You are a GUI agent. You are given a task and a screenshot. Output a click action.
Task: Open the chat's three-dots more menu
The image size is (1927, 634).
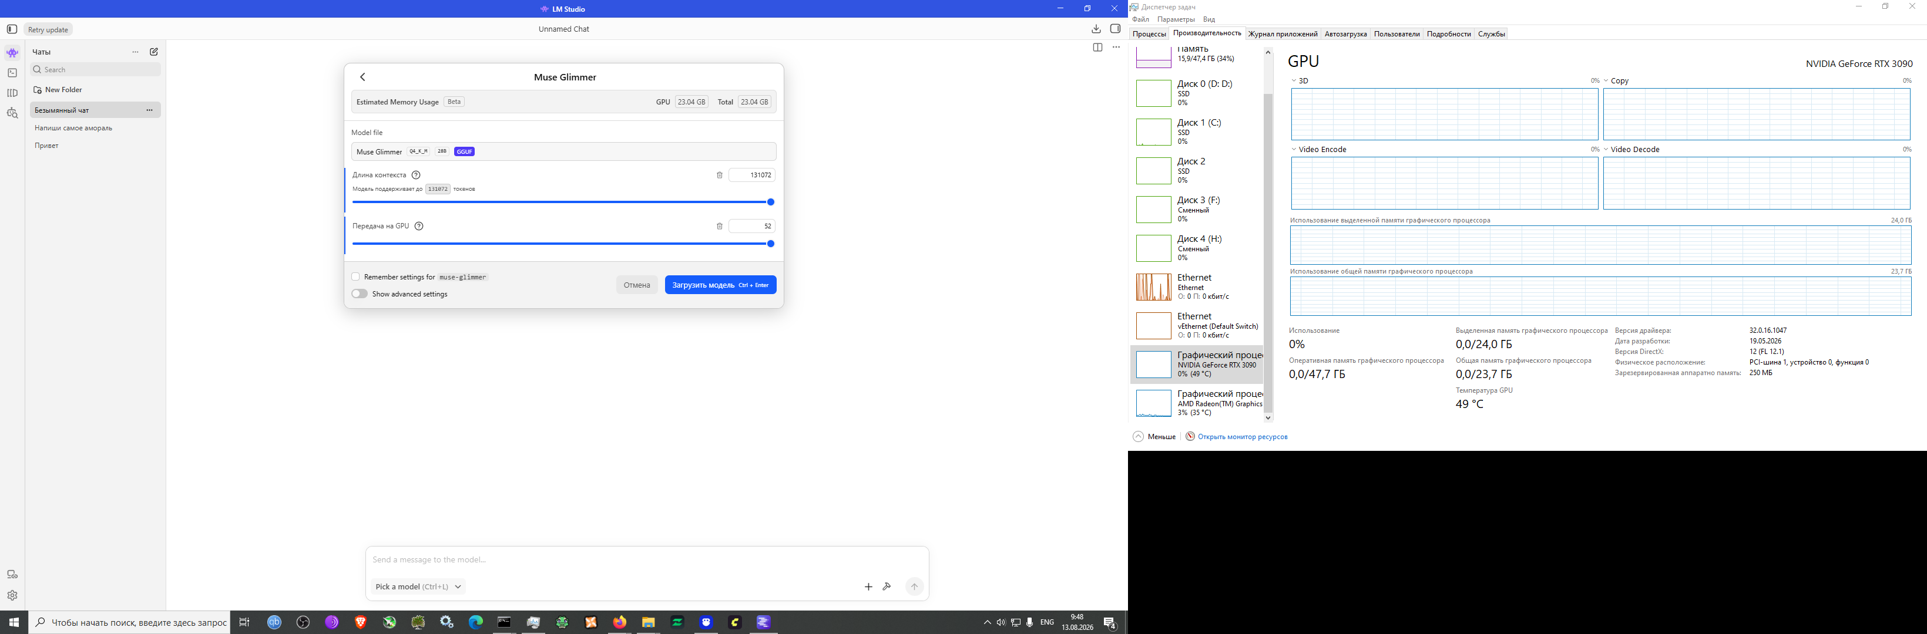coord(1116,47)
